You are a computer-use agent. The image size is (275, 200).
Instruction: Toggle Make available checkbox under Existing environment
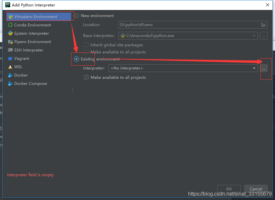pyautogui.click(x=86, y=77)
